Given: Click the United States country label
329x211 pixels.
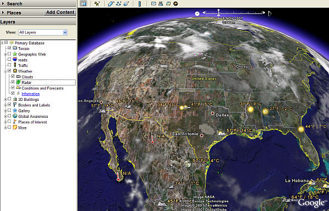Looking at the screenshot, I should click(x=204, y=79).
